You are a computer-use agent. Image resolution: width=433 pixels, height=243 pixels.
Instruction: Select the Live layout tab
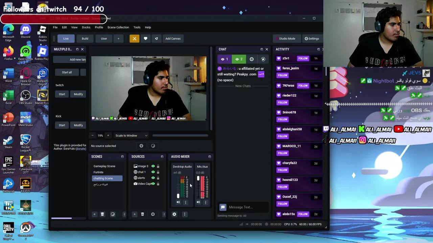66,38
